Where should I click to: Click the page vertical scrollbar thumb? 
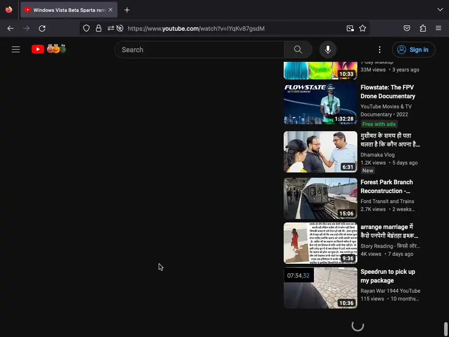[x=445, y=329]
